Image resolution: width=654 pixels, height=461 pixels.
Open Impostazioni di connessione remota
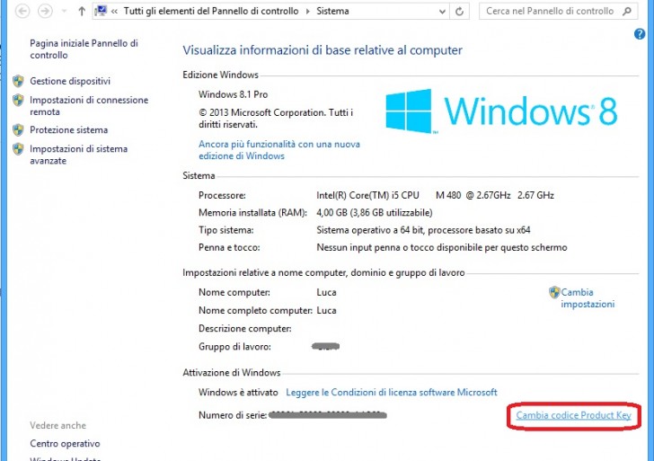point(89,106)
